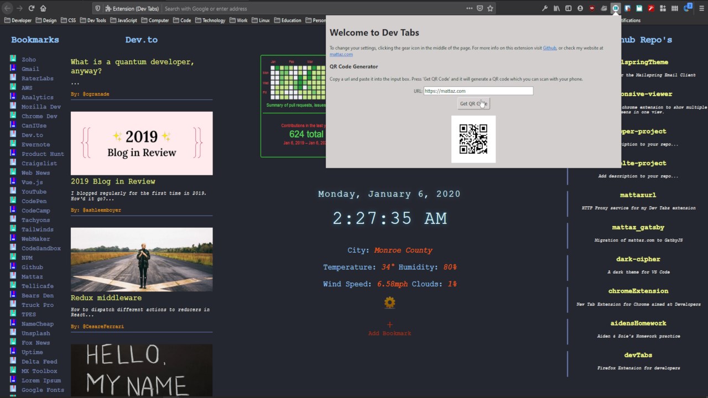Viewport: 708px width, 398px height.
Task: Open the Computer bookmarks folder
Action: point(155,20)
